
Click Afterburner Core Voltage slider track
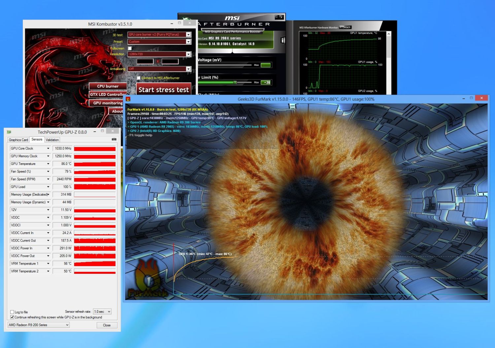224,65
